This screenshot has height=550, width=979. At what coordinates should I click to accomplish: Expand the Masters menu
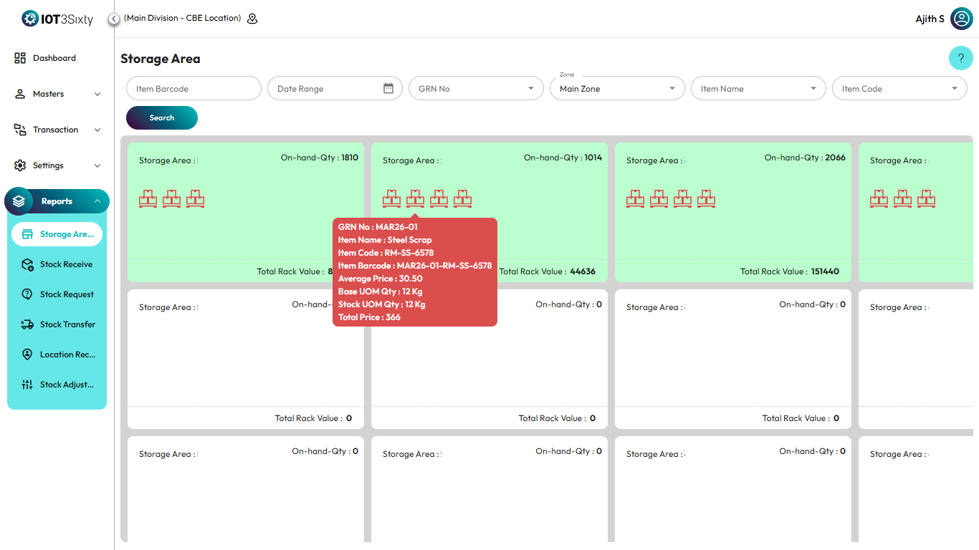pos(57,94)
